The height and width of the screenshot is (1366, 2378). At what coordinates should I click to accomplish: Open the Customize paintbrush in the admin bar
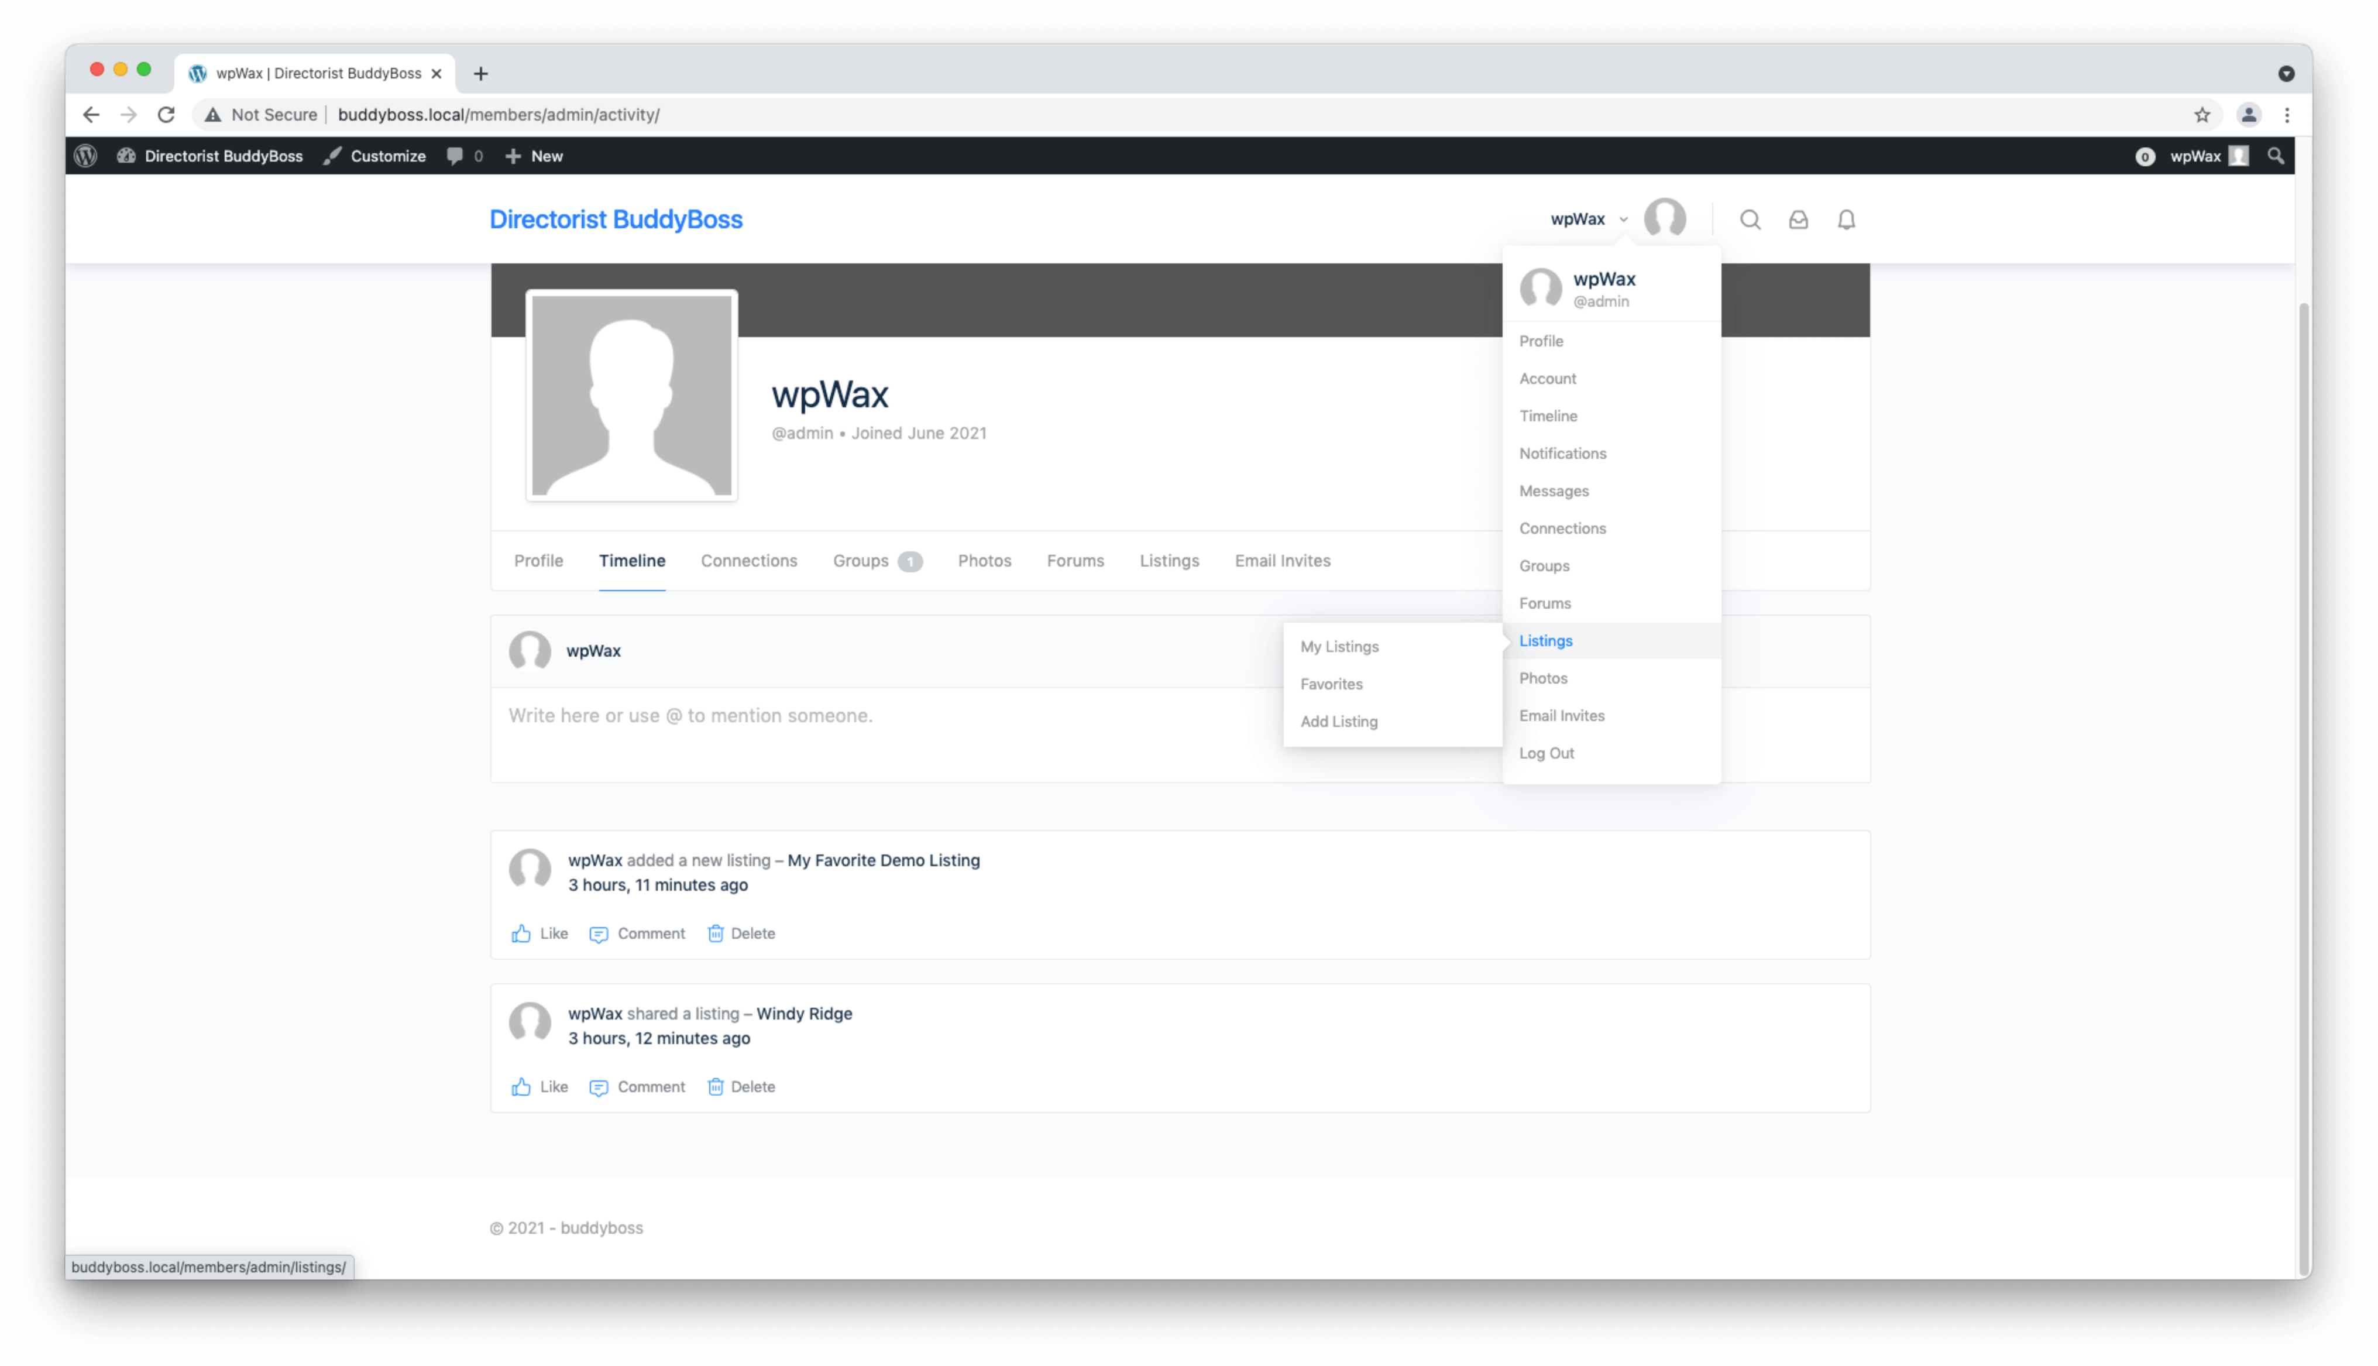tap(333, 156)
